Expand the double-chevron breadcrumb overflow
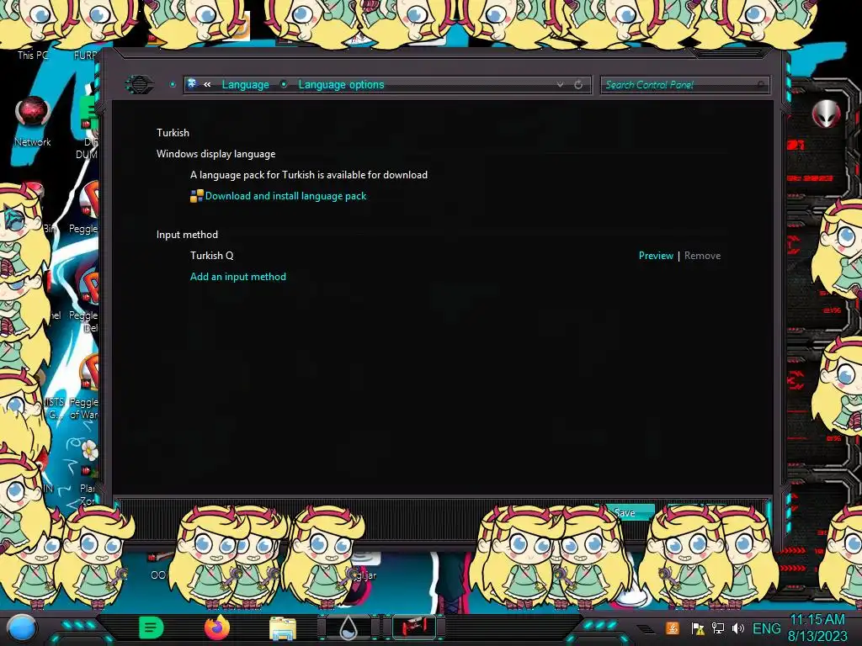This screenshot has height=646, width=862. coord(207,85)
